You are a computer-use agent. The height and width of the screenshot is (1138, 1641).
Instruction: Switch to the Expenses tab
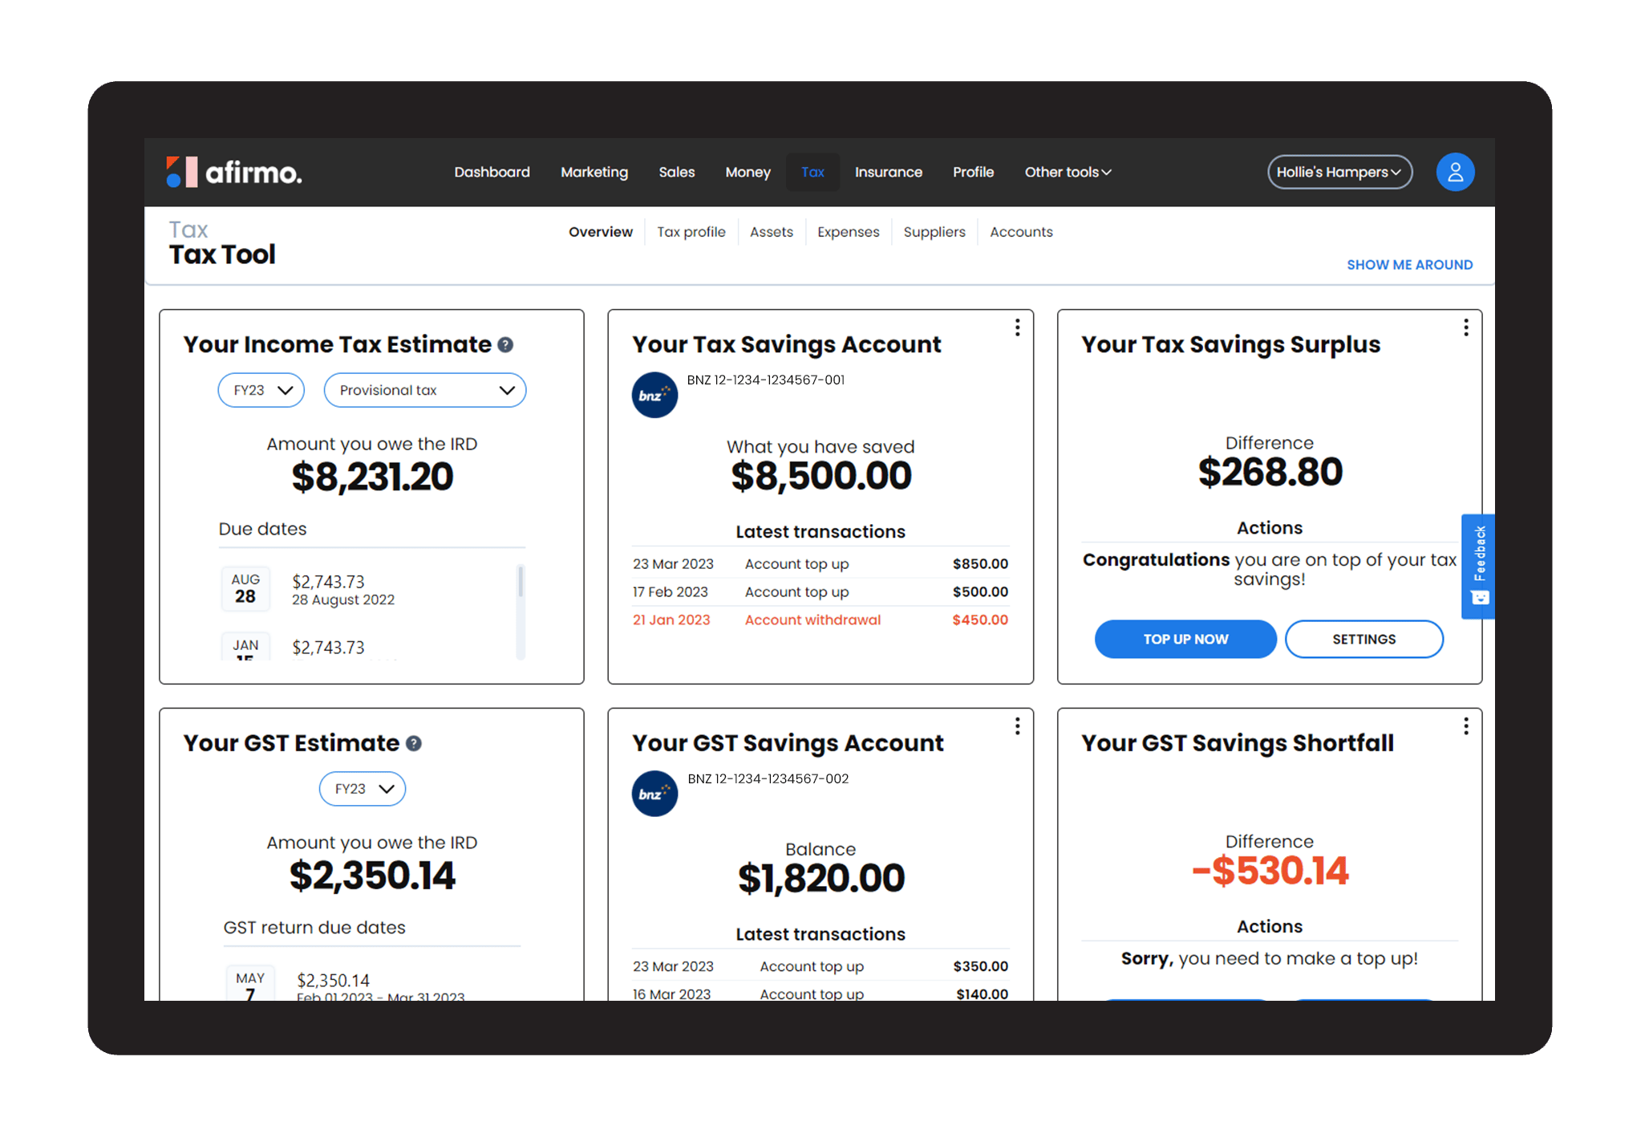(848, 232)
